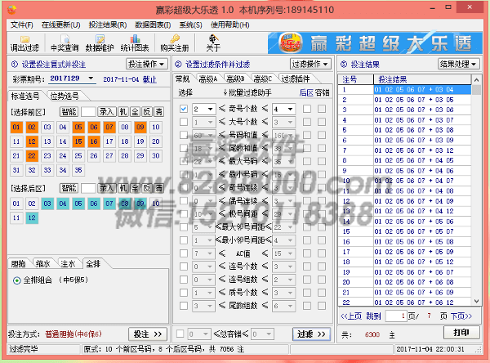Screen dimensions: 490x363
Task: Enable the AC值 filter checkbox
Action: coord(184,253)
